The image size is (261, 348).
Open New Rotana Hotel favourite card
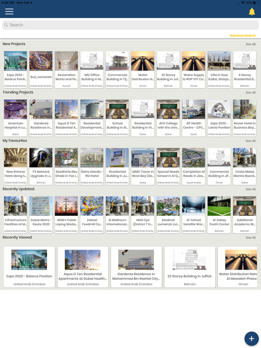pos(15,166)
